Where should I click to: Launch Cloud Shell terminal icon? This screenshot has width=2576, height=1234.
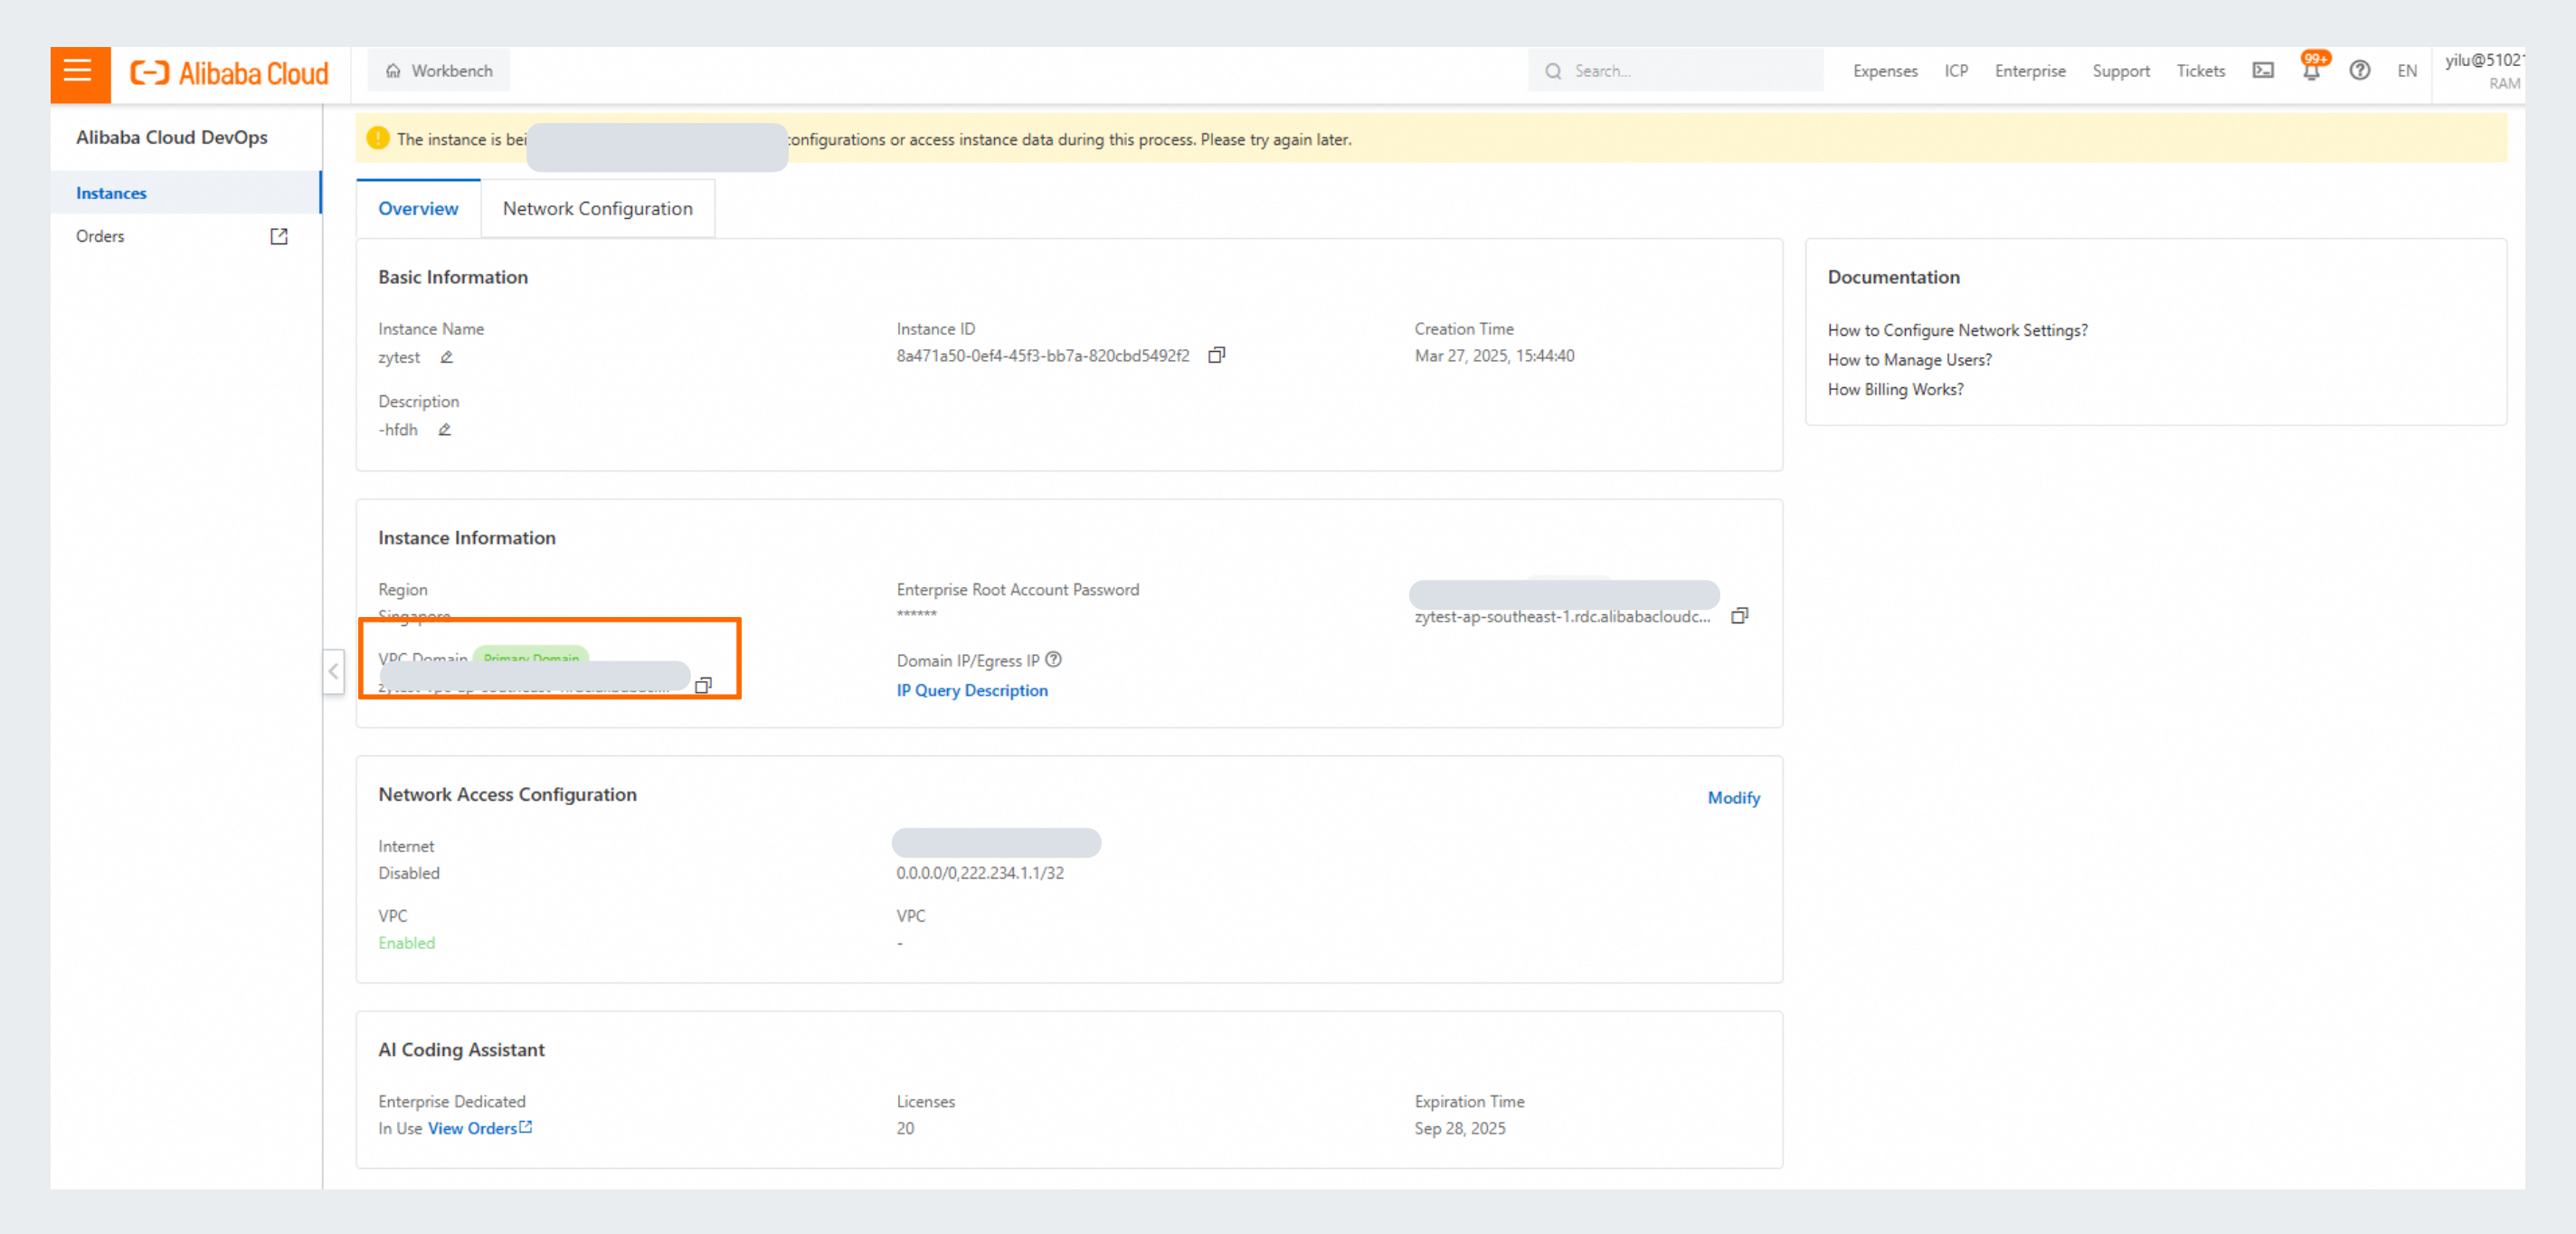(x=2263, y=71)
